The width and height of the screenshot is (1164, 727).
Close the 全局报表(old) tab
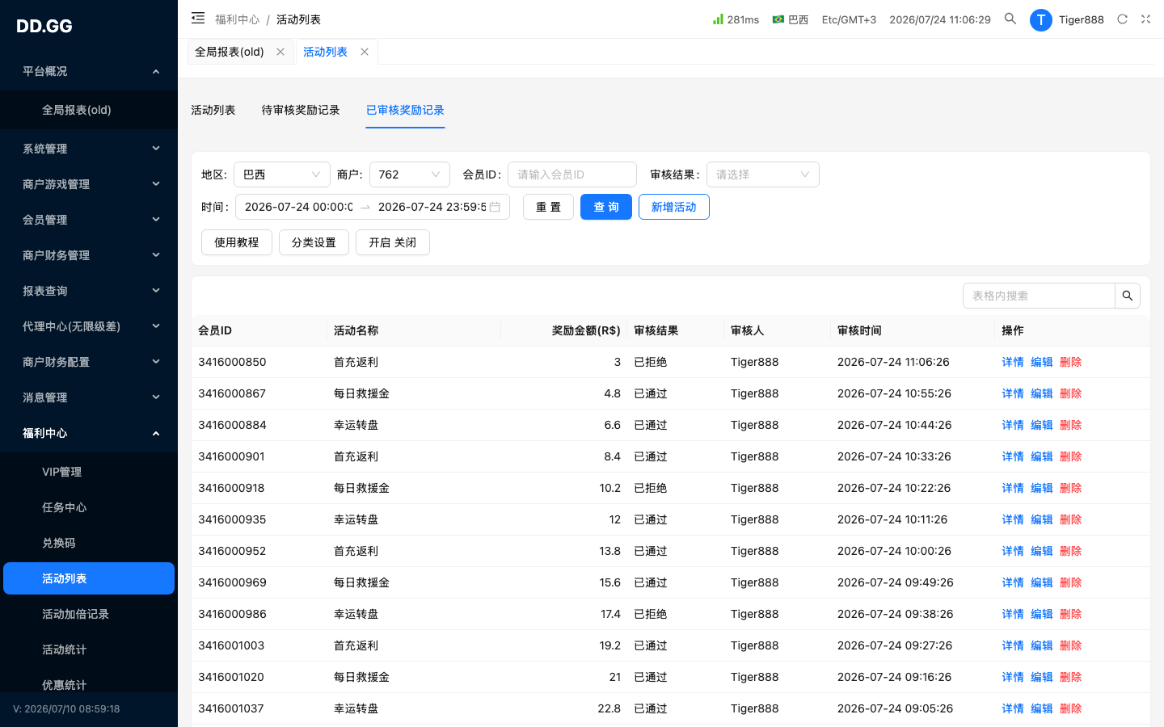pos(280,52)
